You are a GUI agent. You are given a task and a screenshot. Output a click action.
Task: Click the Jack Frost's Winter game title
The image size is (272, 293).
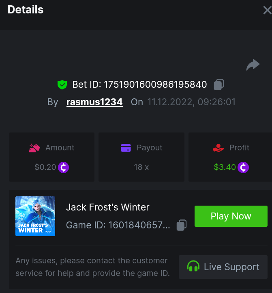pos(108,207)
